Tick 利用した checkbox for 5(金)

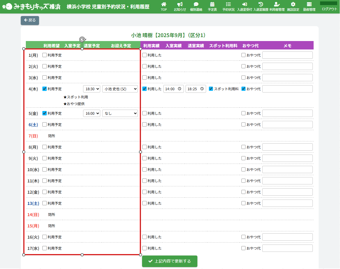pos(145,113)
